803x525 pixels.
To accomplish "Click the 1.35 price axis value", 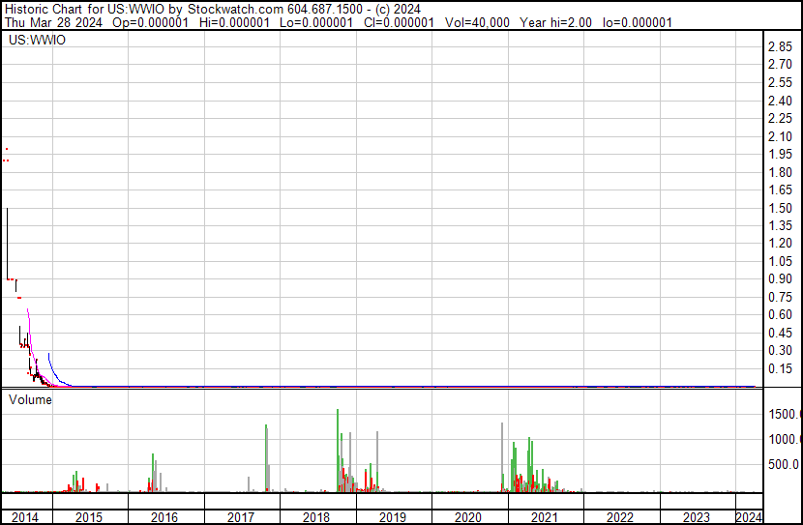I will click(x=780, y=225).
